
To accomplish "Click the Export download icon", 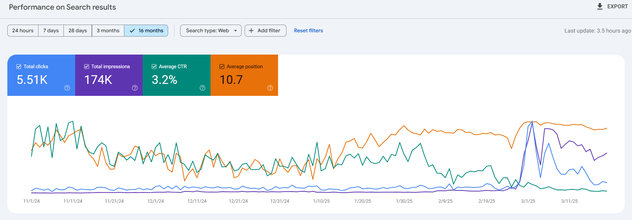I will [x=600, y=7].
